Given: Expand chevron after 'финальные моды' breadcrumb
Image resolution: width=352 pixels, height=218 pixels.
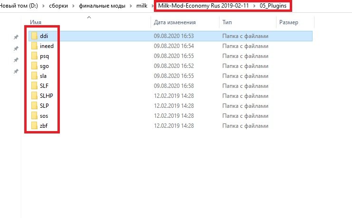Looking at the screenshot, I should [130, 7].
